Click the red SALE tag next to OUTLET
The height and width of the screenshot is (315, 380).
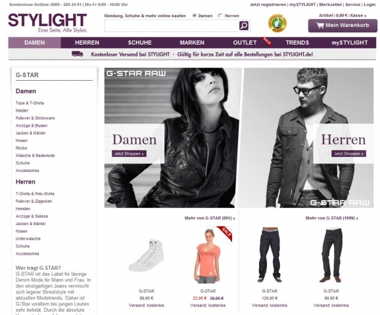point(266,41)
